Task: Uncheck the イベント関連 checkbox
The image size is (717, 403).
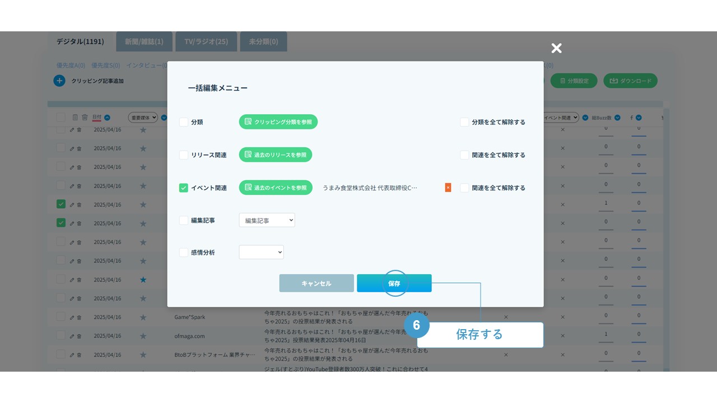Action: [184, 188]
